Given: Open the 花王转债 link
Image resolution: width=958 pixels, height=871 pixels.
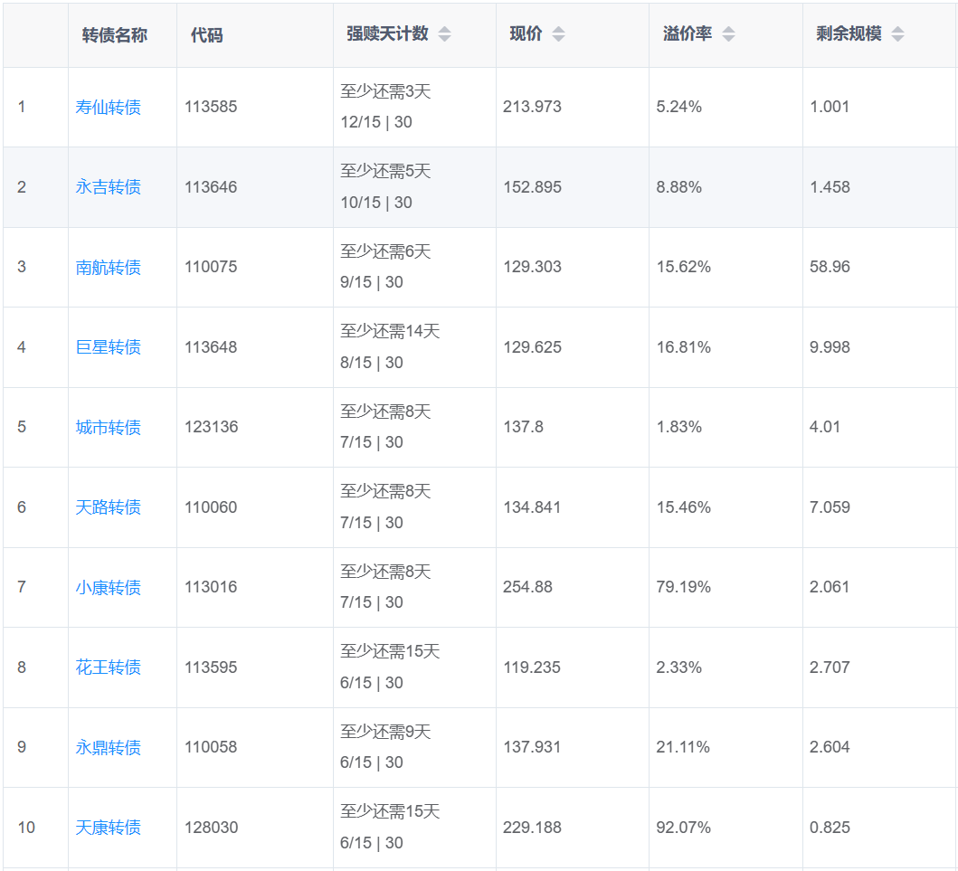Looking at the screenshot, I should point(109,667).
